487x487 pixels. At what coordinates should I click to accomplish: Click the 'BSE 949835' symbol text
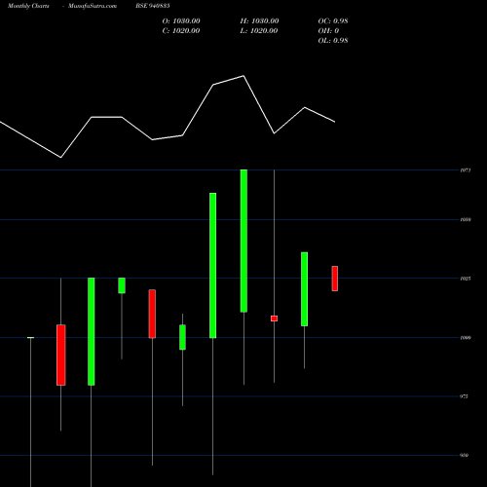tap(153, 6)
